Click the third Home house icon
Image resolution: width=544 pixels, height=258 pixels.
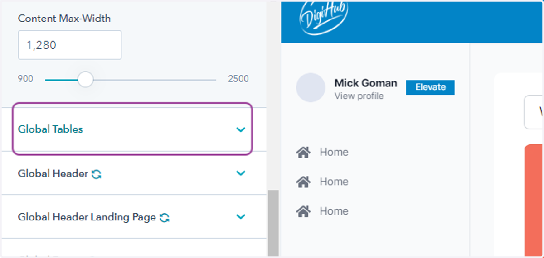click(303, 211)
